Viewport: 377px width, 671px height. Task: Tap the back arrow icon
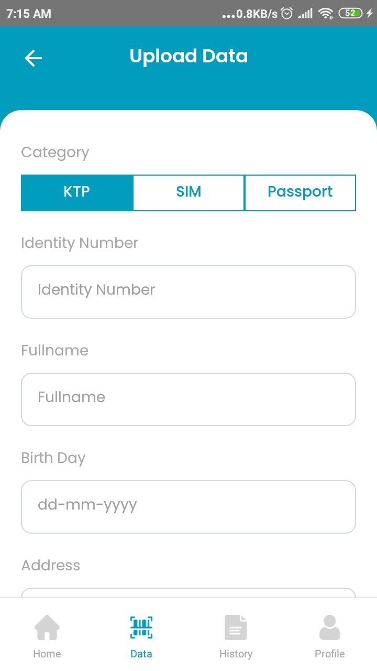point(34,58)
